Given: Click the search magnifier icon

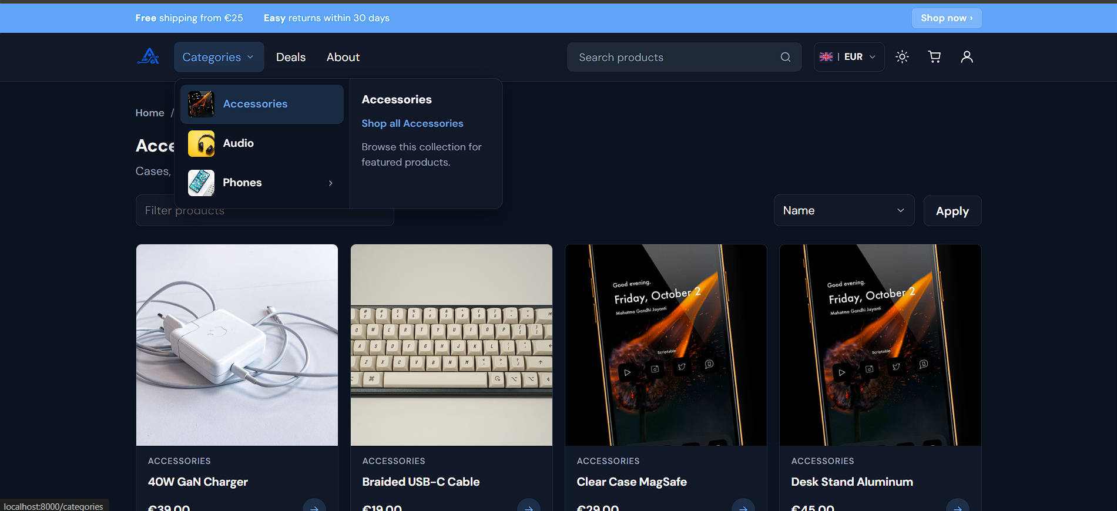Looking at the screenshot, I should [785, 57].
